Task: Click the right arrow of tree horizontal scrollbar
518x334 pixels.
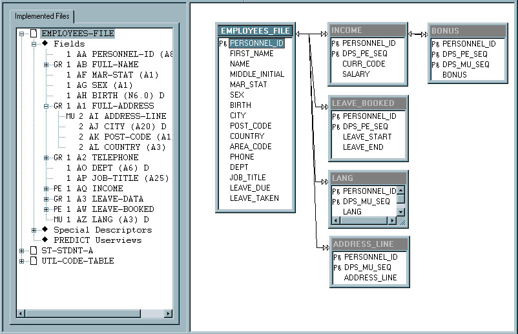Action: [x=169, y=313]
